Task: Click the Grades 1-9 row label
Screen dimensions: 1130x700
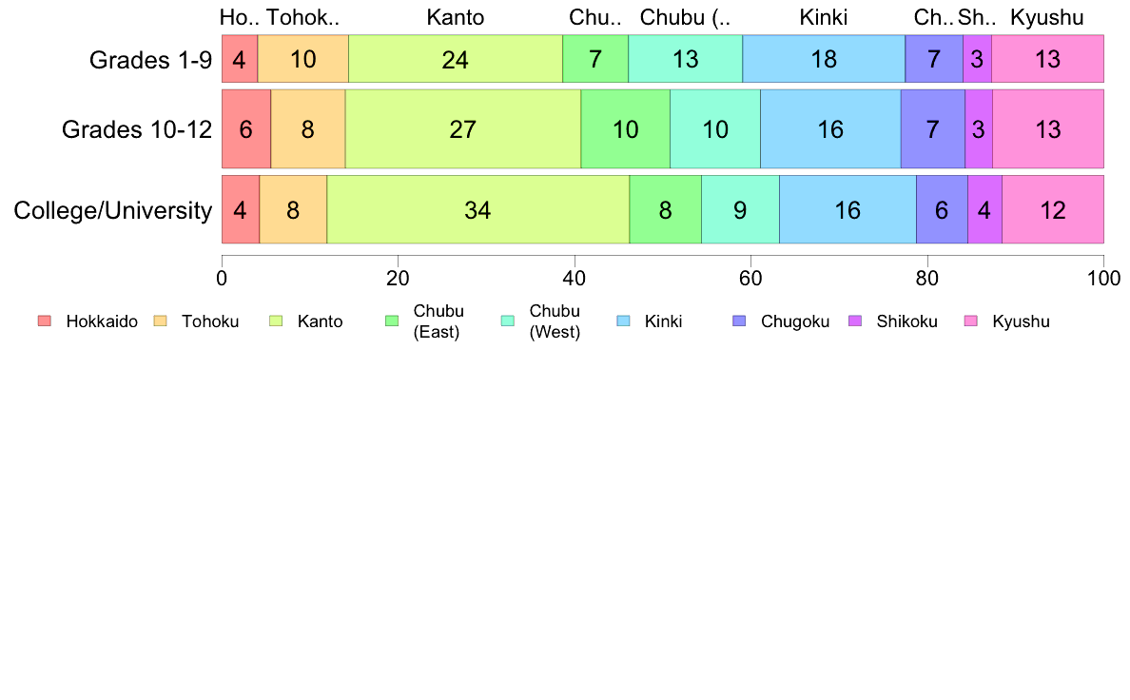Action: (x=150, y=60)
